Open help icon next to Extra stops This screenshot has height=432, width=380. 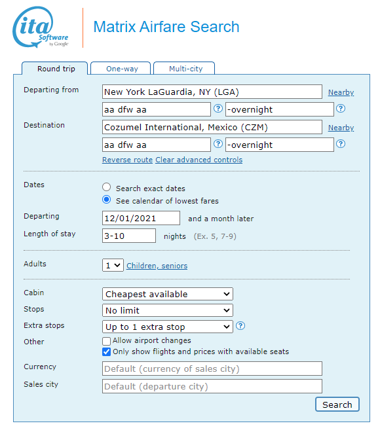240,326
